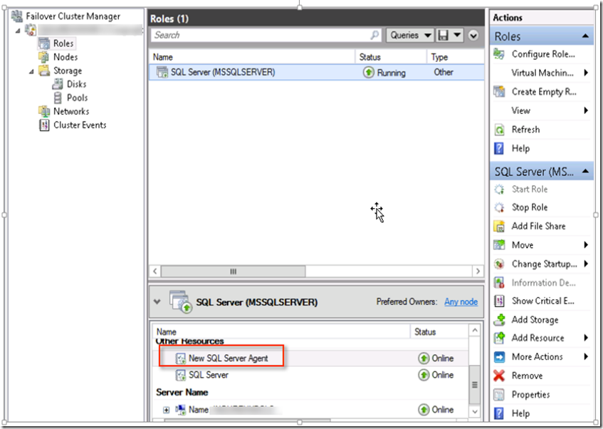Image resolution: width=603 pixels, height=429 pixels.
Task: Click the horizontal scrollbar thumb in roles list
Action: (x=233, y=271)
